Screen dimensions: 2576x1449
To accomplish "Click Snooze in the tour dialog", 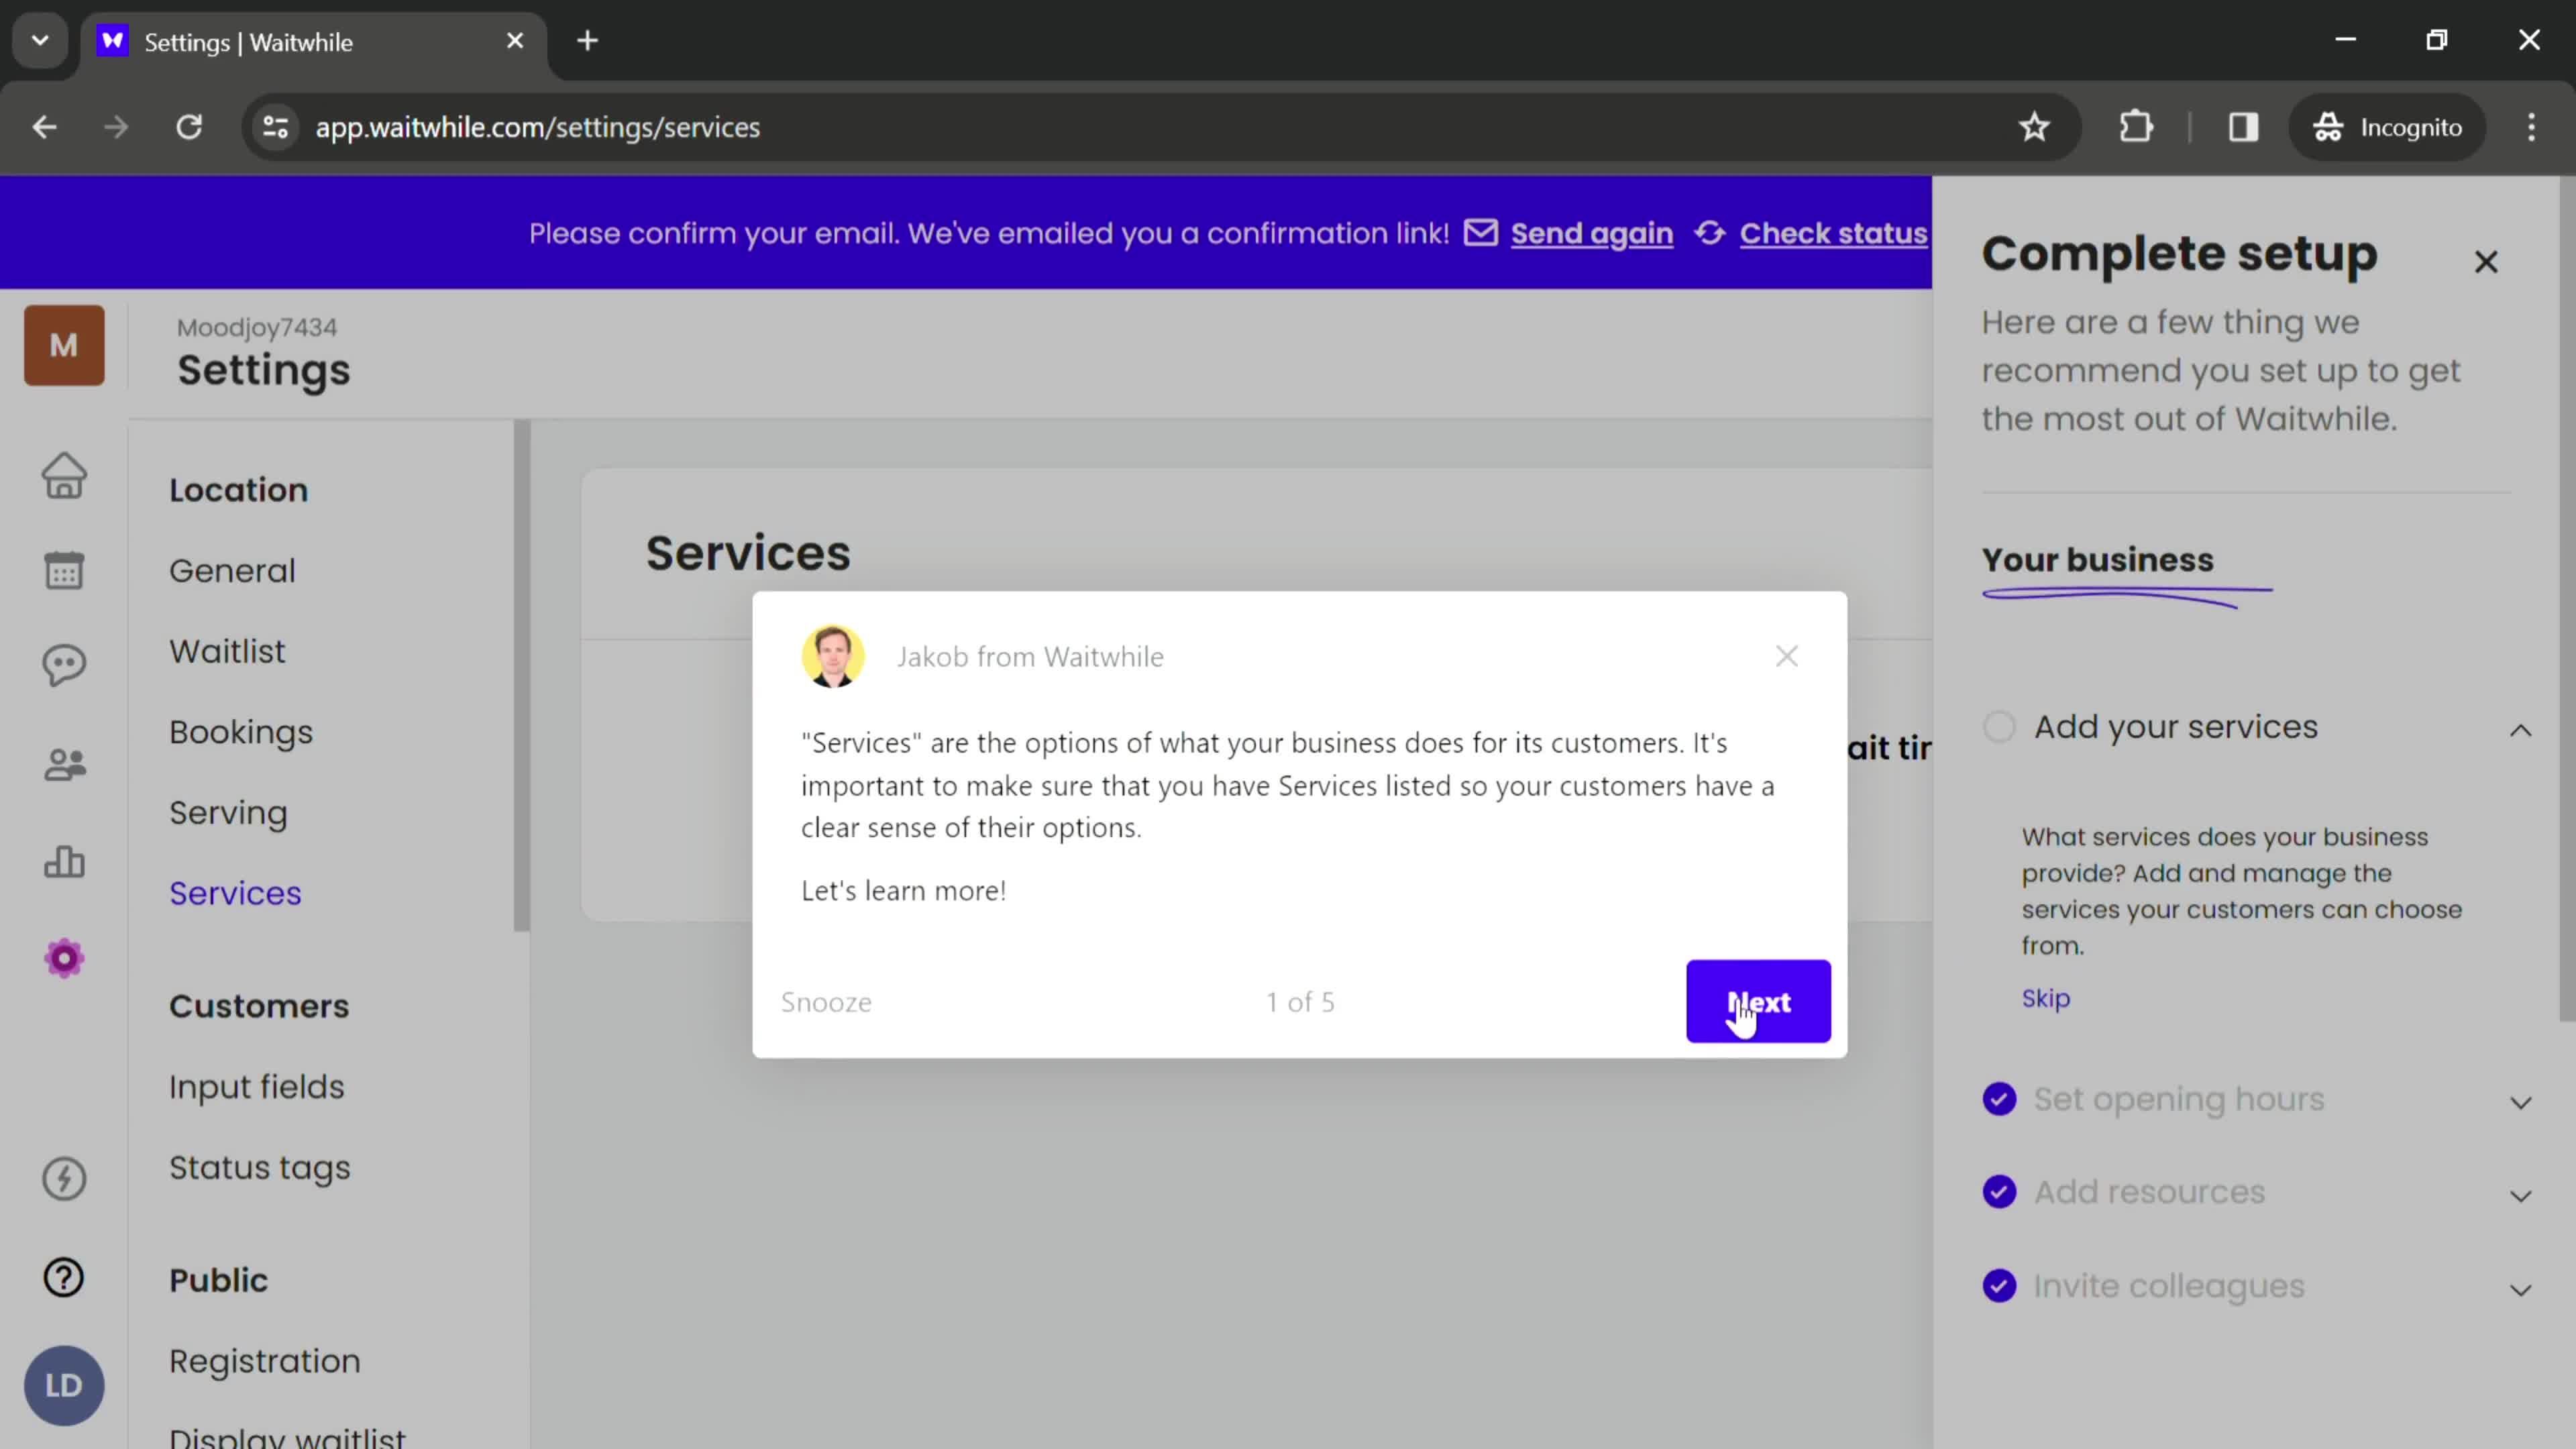I will tap(826, 1002).
